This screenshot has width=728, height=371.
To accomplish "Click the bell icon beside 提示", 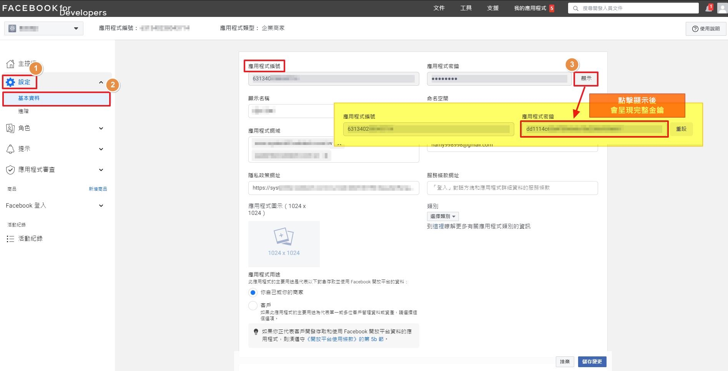I will point(10,149).
